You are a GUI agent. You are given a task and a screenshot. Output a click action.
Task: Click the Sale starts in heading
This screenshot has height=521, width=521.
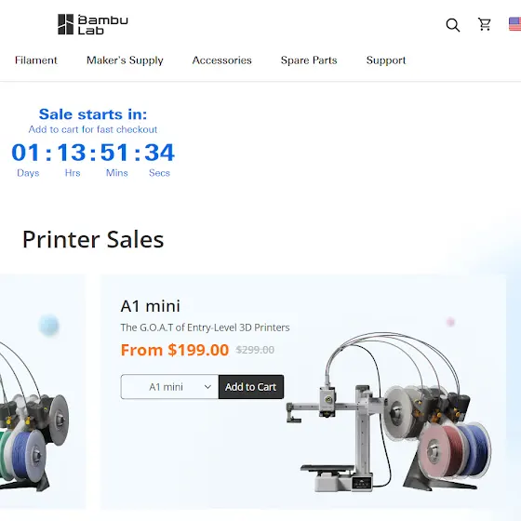(x=93, y=114)
